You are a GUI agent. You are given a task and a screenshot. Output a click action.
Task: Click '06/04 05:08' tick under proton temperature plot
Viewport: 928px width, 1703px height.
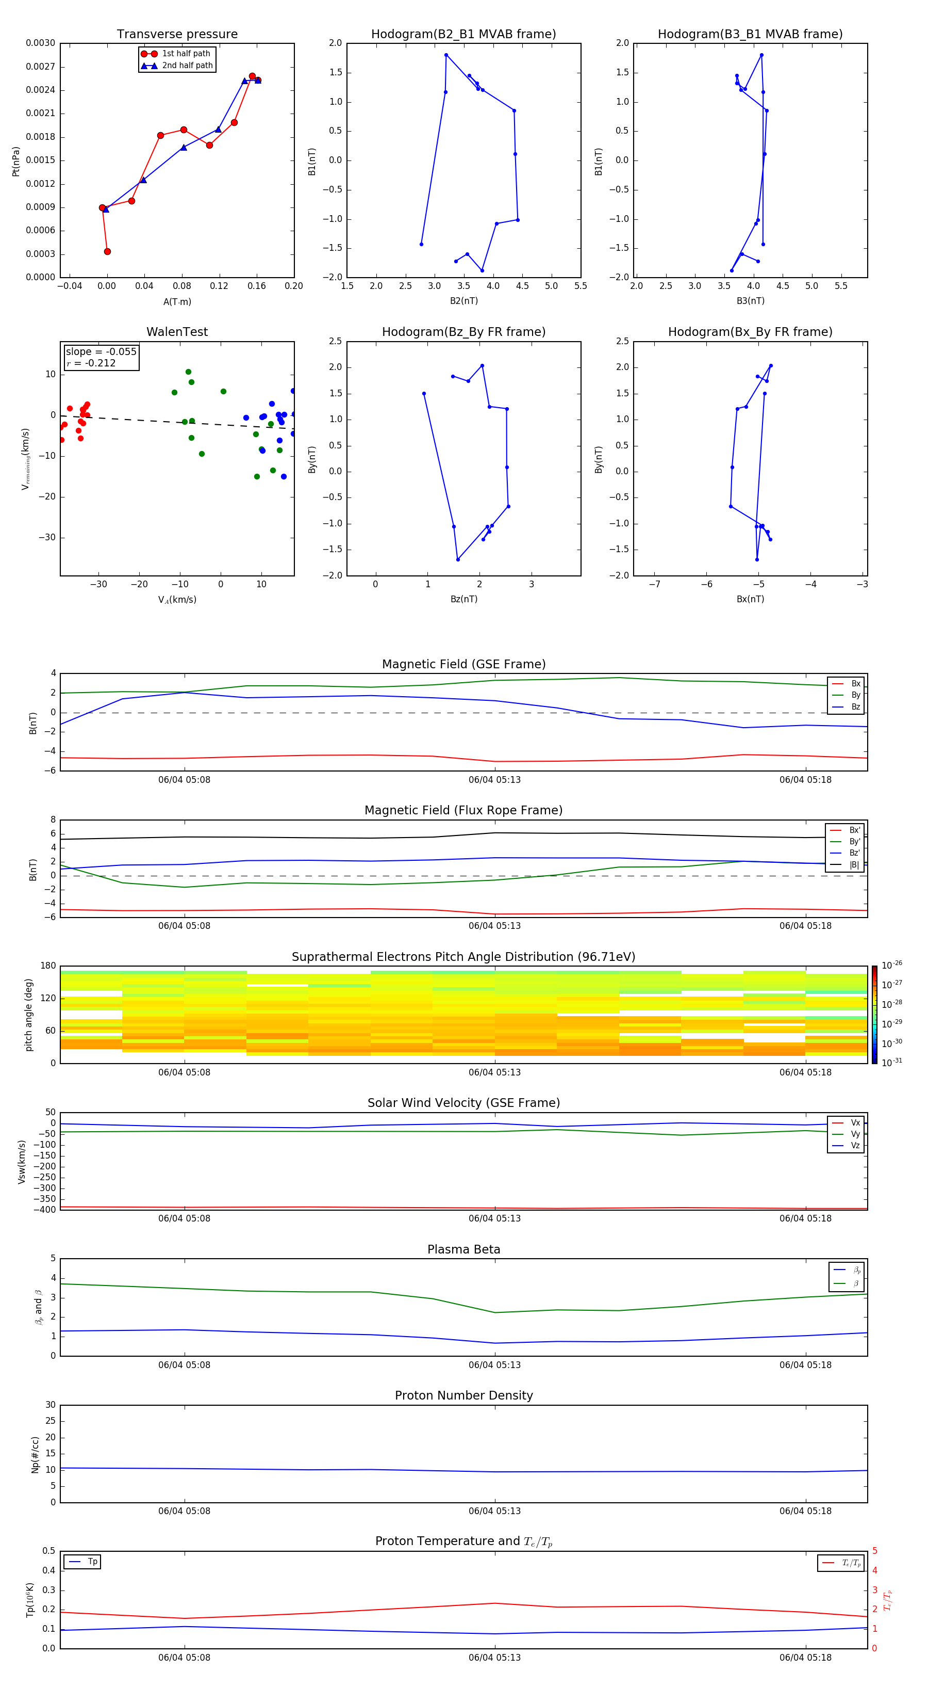pyautogui.click(x=184, y=1658)
